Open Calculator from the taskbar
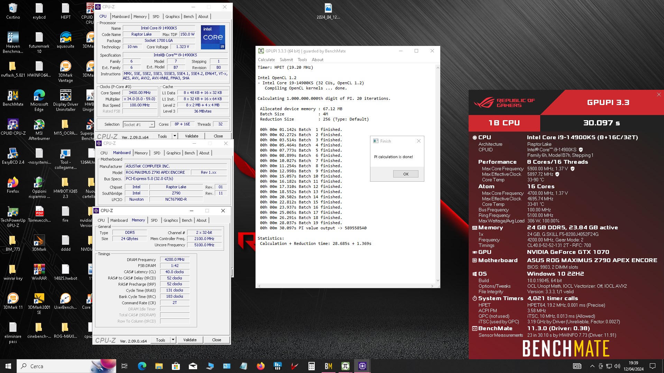Screen dimensions: 664x373 coord(312,366)
